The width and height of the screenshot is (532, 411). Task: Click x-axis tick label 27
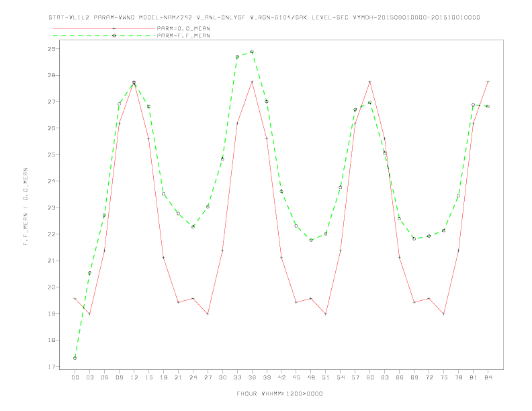point(208,377)
